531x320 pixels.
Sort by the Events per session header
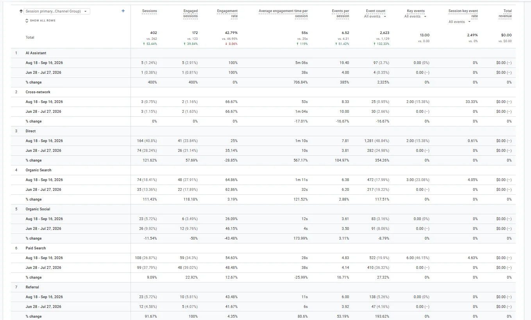tap(340, 14)
